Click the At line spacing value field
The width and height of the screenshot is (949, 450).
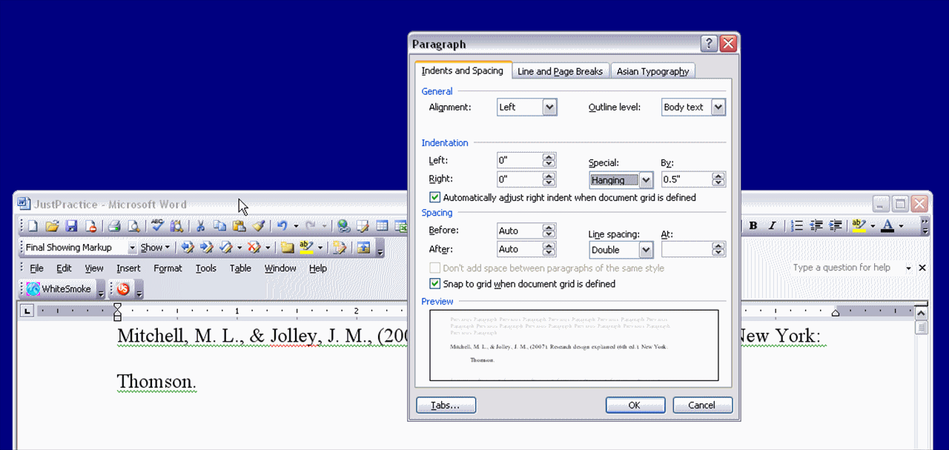point(687,250)
